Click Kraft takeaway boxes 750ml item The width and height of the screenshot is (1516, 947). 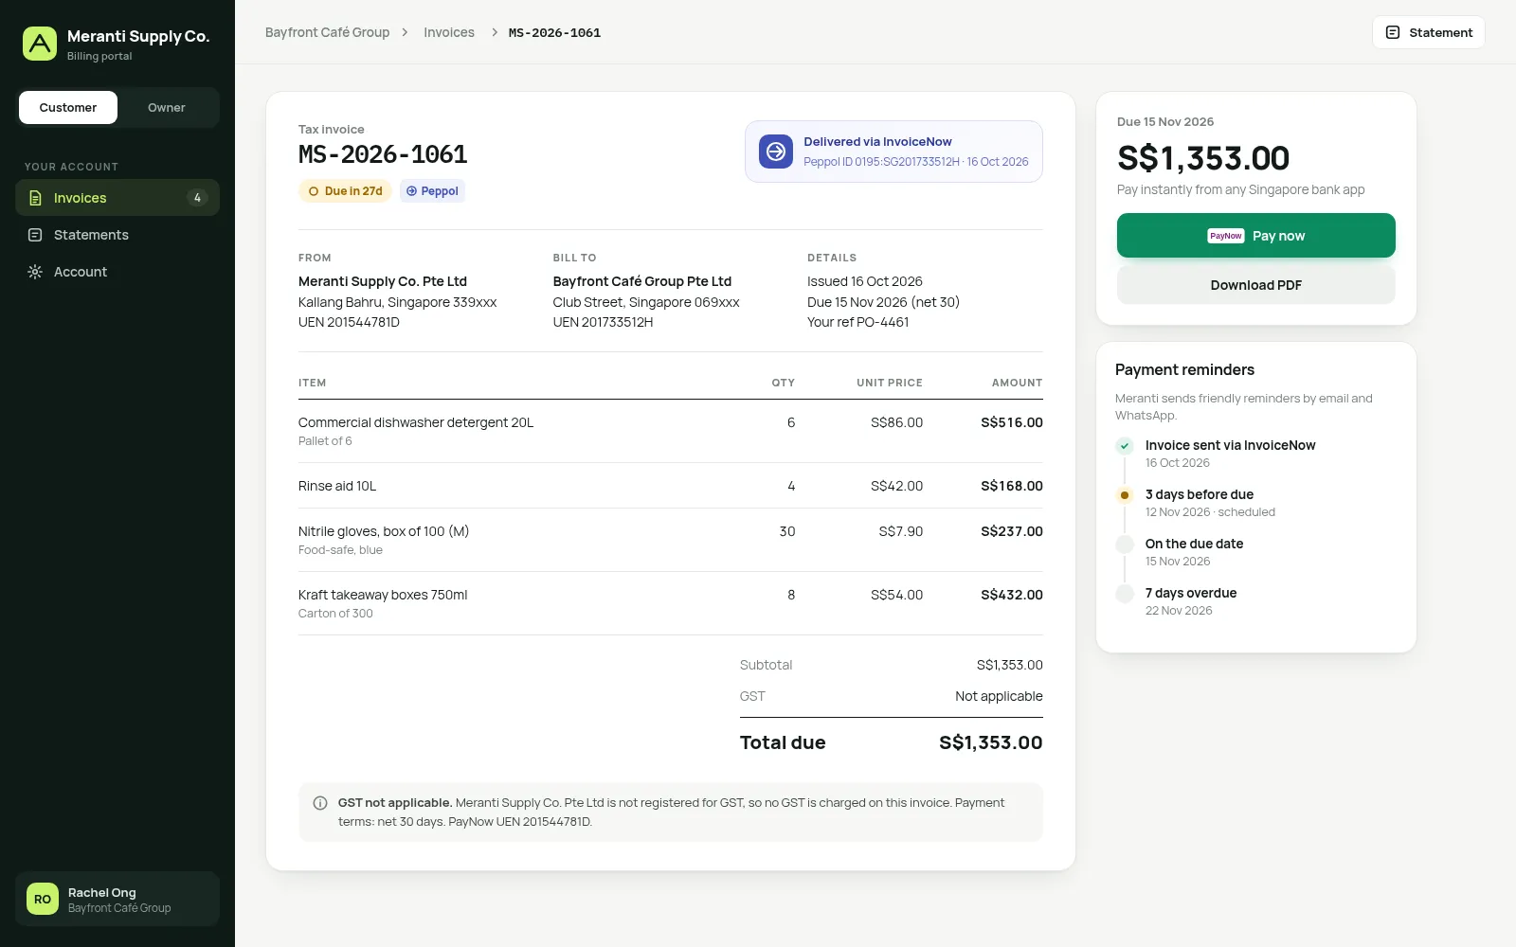[x=383, y=595]
